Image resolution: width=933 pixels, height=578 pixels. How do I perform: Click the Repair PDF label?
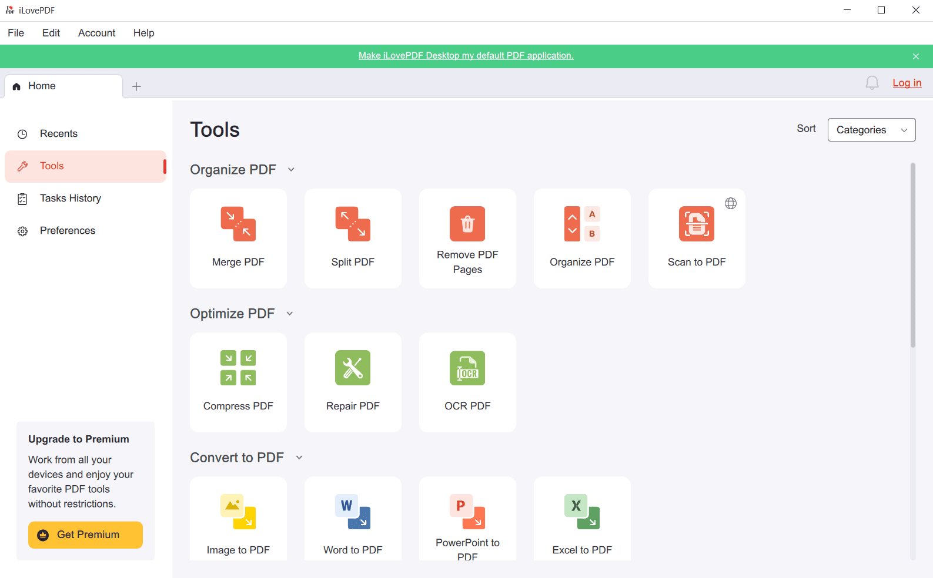(353, 406)
